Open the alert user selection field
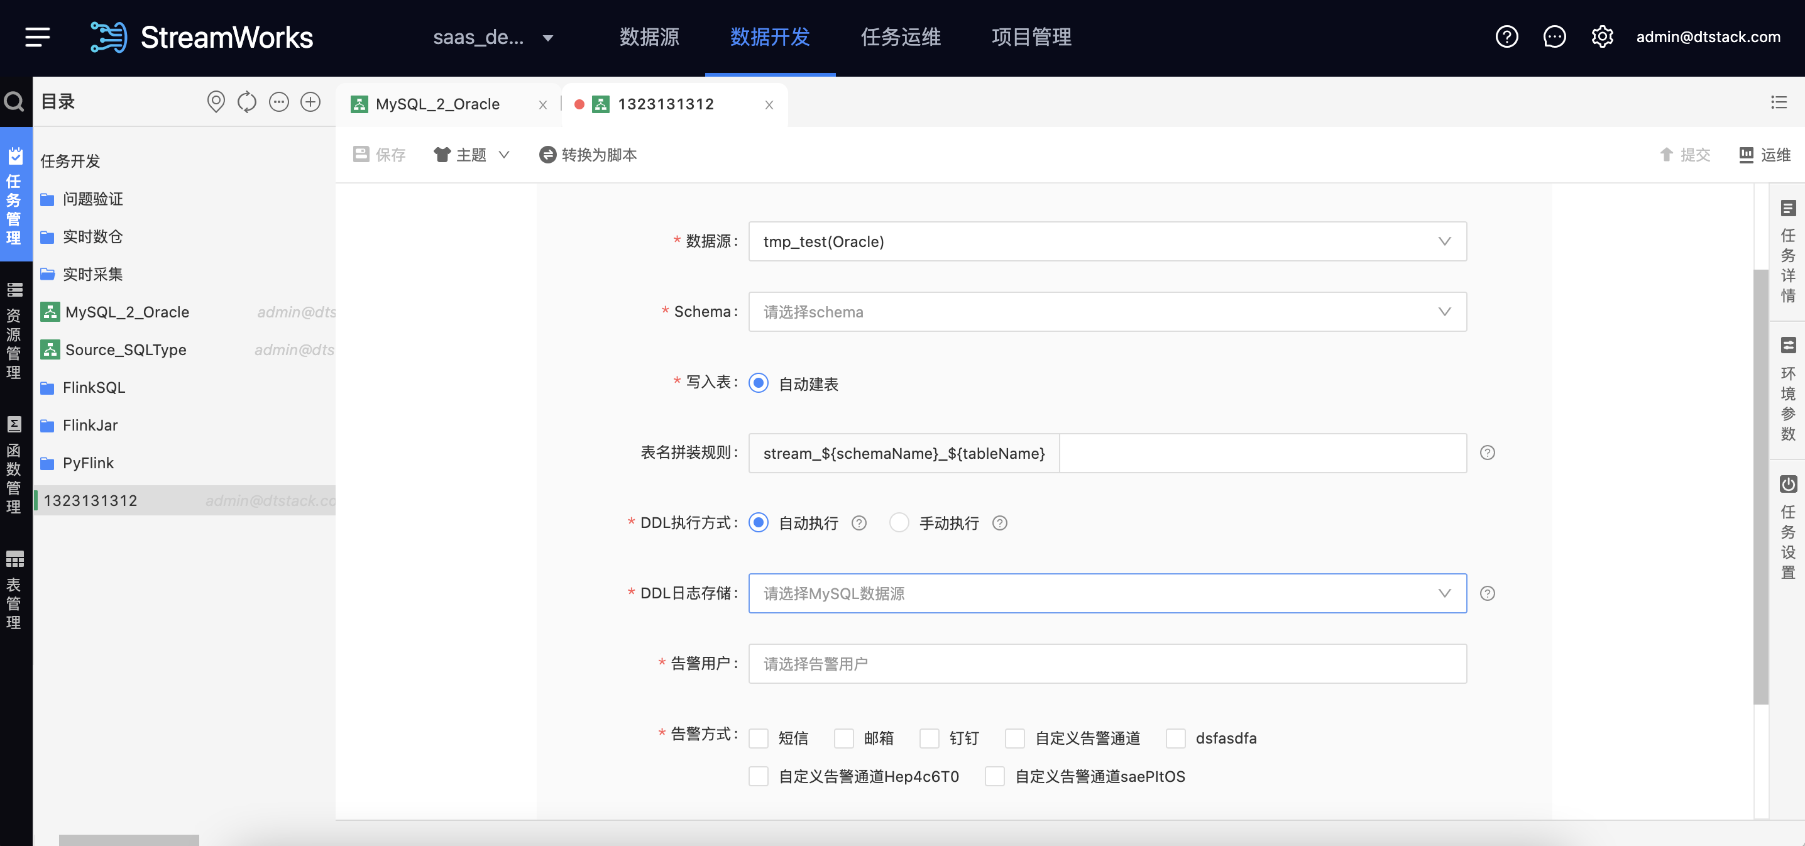Screen dimensions: 1805x846 (x=1107, y=664)
